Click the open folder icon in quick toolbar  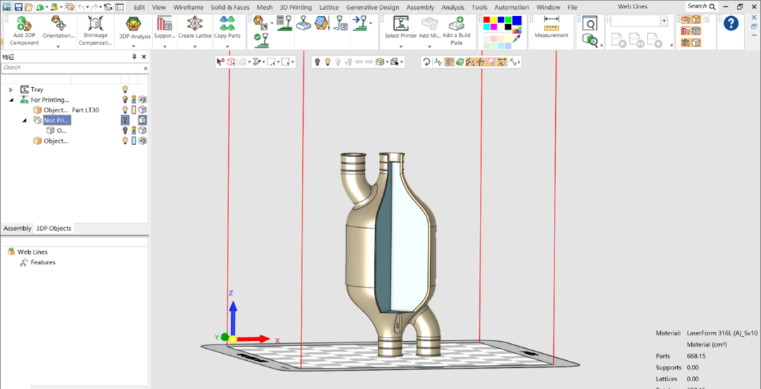(29, 7)
